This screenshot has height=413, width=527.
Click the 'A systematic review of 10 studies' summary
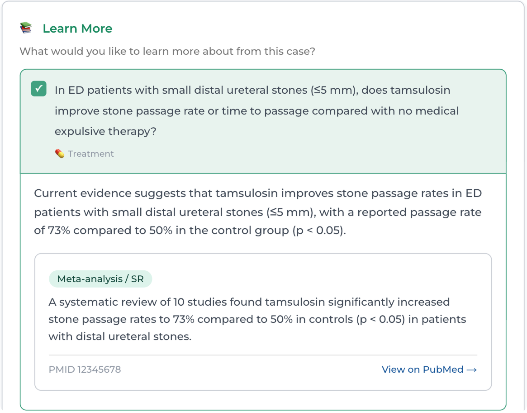(x=257, y=319)
